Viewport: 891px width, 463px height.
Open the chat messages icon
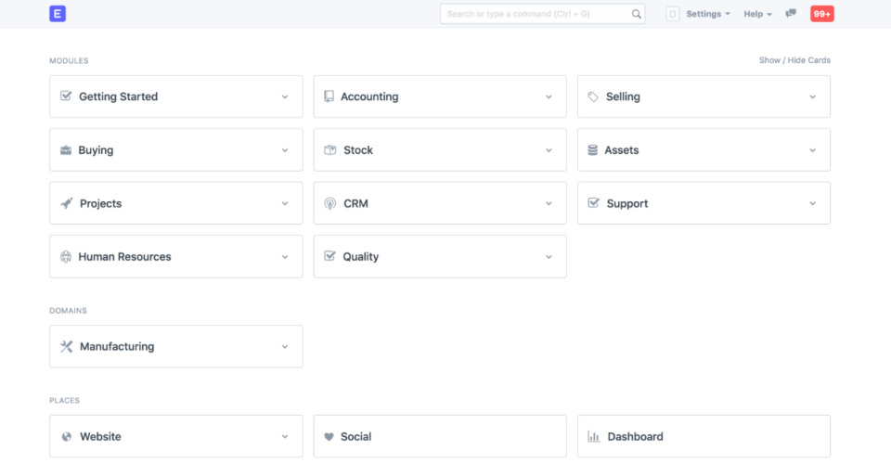791,14
